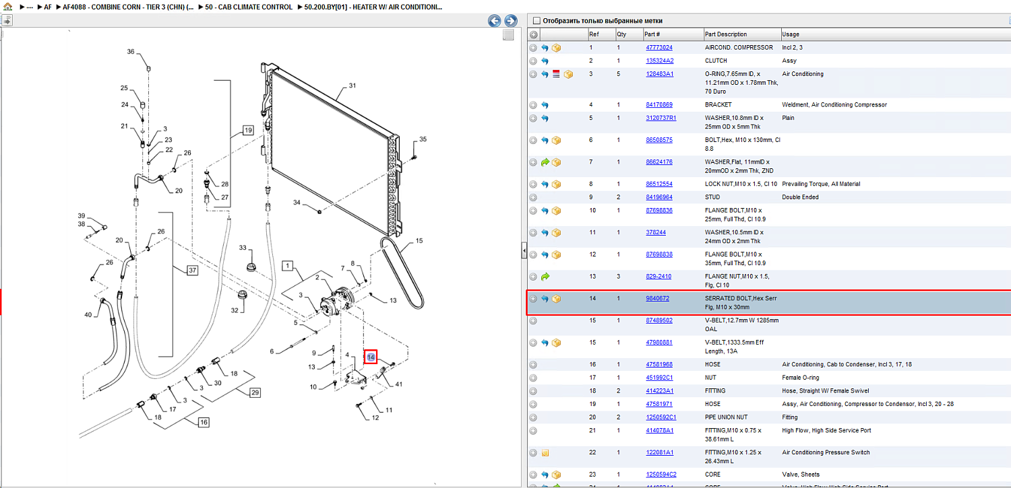Click the blue arrow icon for part 3120737R1
This screenshot has width=1011, height=488.
[545, 118]
